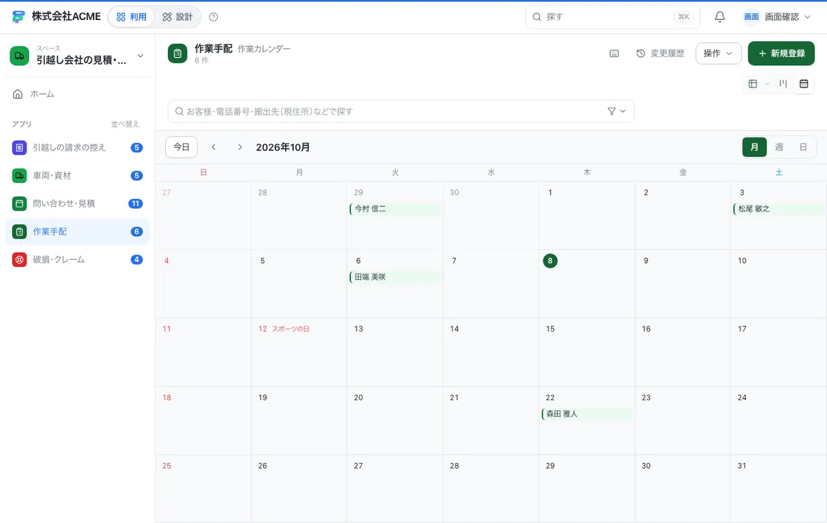Click the customer search input field
Image resolution: width=827 pixels, height=523 pixels.
point(401,111)
